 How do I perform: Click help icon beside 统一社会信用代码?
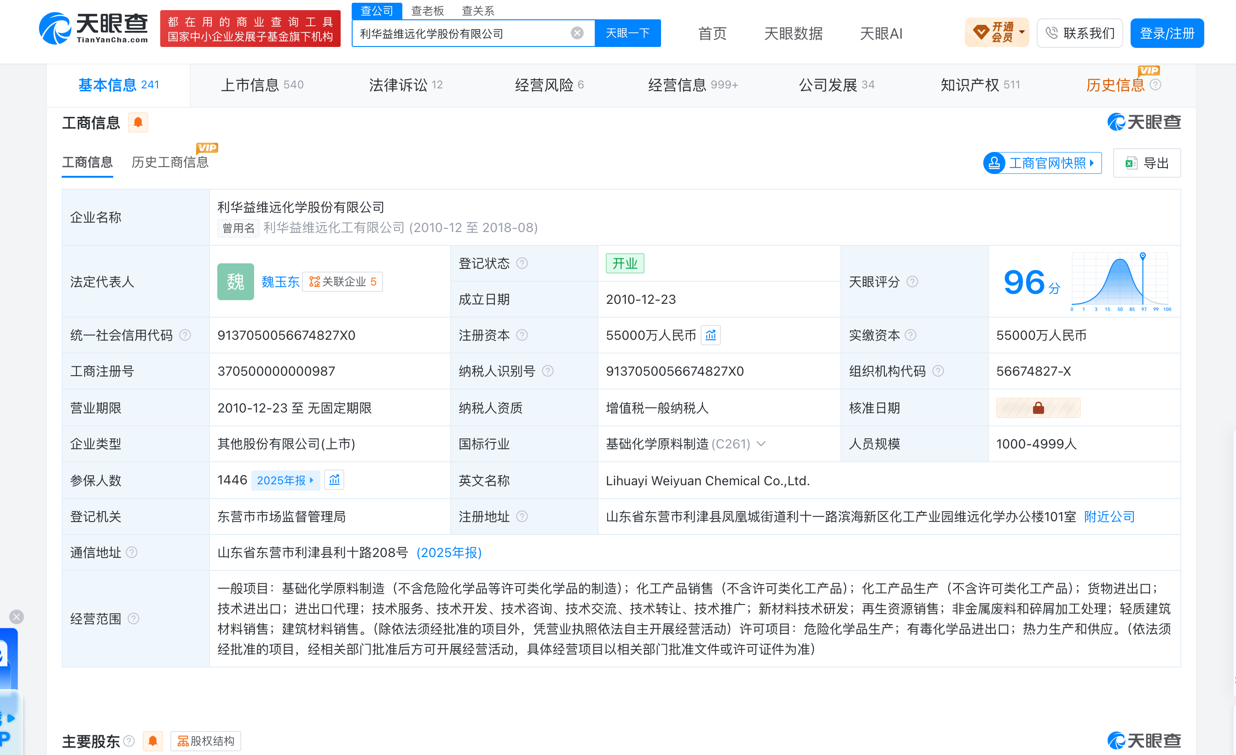185,335
